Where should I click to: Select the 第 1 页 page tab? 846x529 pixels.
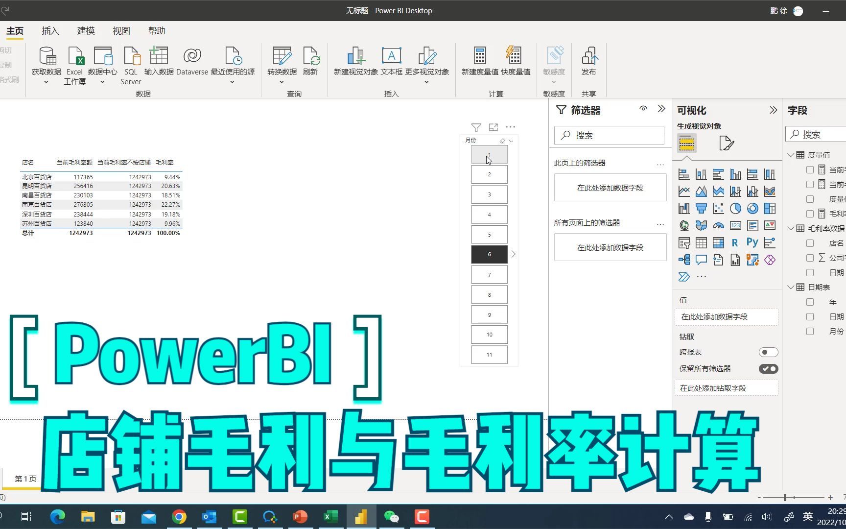click(25, 479)
